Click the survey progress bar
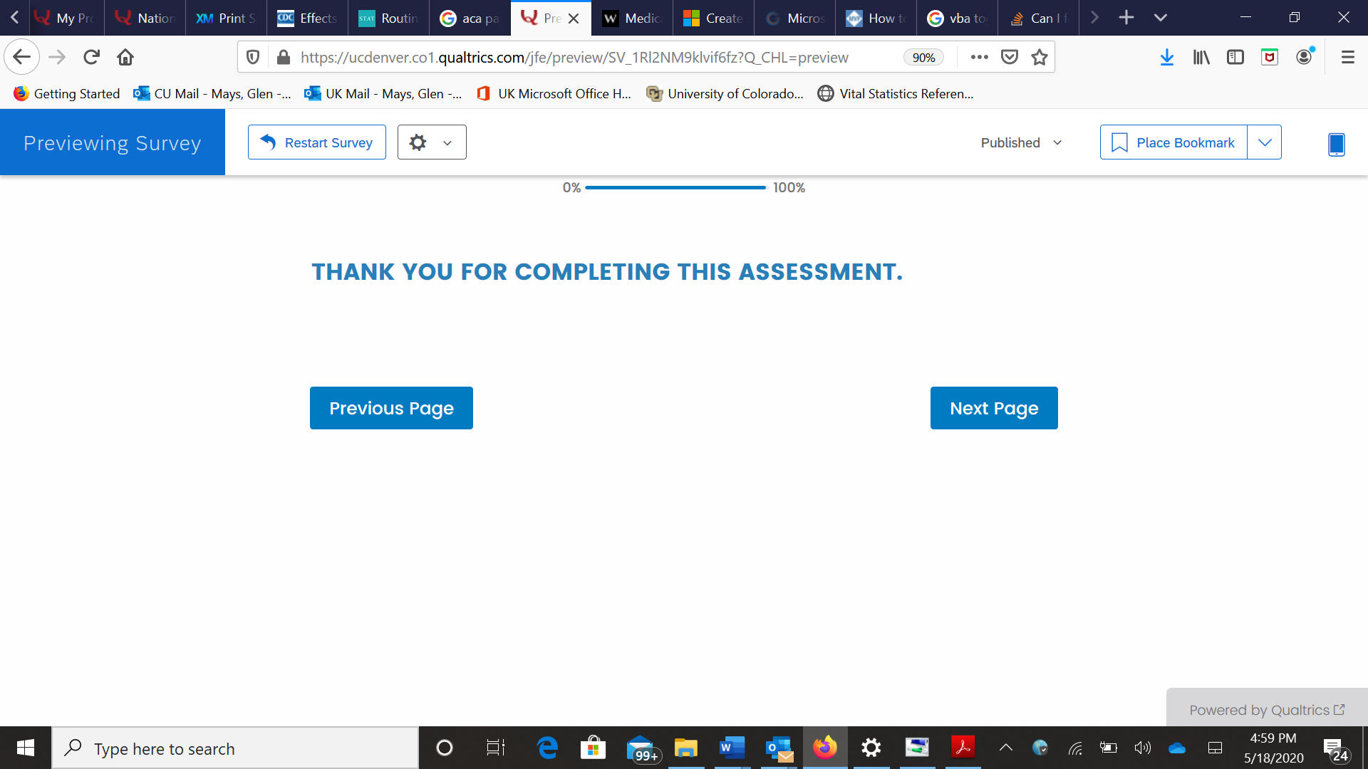Screen dimensions: 1368x769 pos(675,187)
